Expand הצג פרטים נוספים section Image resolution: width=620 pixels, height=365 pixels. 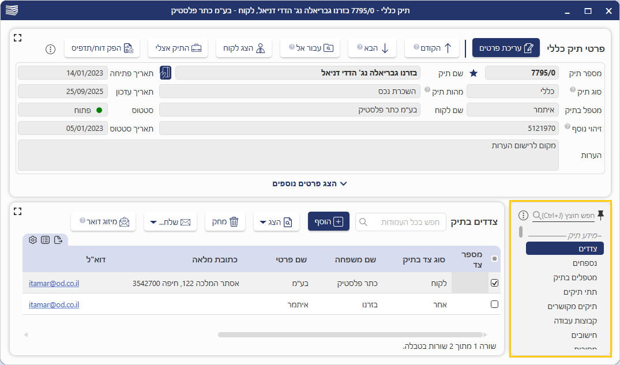tap(310, 183)
